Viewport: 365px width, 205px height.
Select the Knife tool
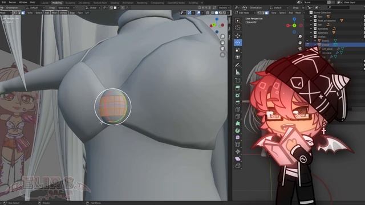238,116
